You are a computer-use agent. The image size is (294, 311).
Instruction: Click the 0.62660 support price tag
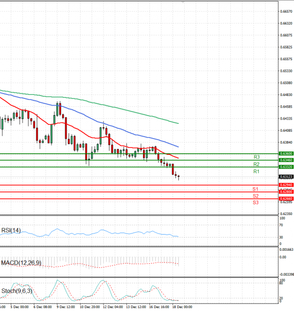pos(286,198)
